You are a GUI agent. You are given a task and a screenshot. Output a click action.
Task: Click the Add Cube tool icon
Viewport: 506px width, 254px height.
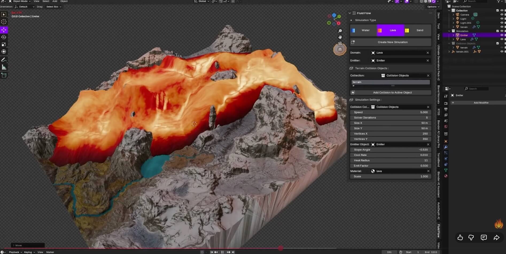[x=4, y=75]
